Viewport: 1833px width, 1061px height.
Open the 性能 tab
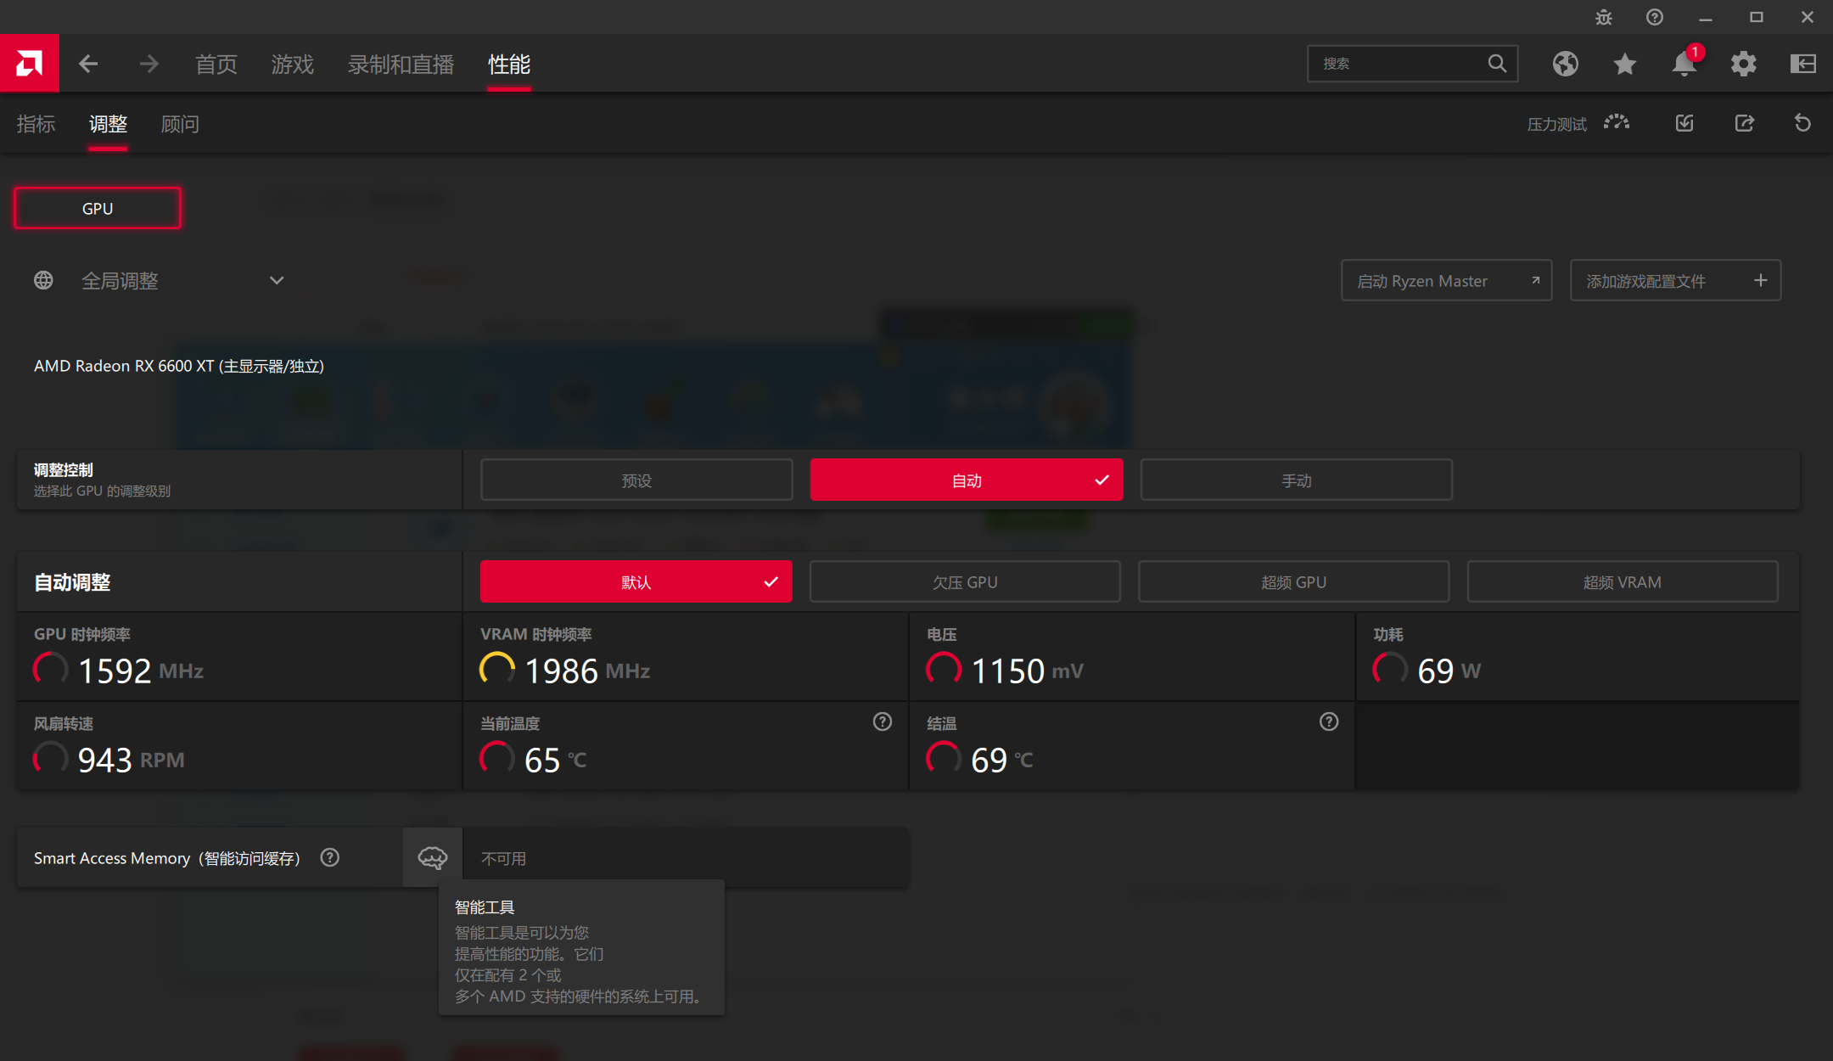tap(509, 65)
